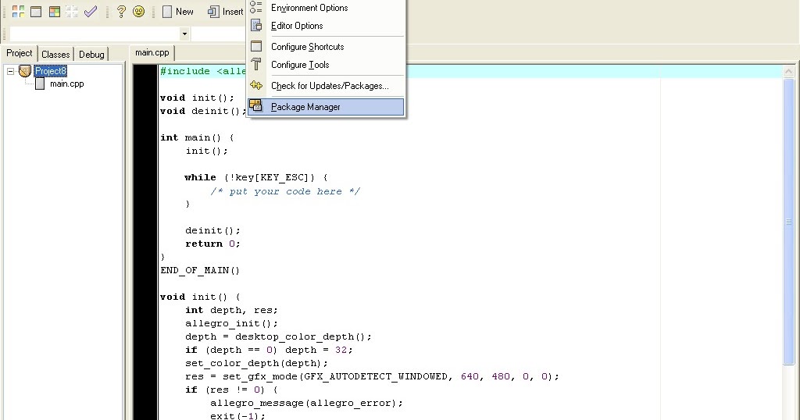Start debugging with the checkmark toolbar icon
The height and width of the screenshot is (420, 800).
[x=91, y=12]
